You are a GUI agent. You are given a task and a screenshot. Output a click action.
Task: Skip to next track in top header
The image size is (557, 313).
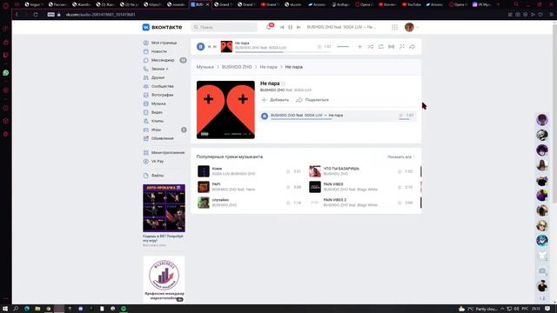pyautogui.click(x=299, y=27)
